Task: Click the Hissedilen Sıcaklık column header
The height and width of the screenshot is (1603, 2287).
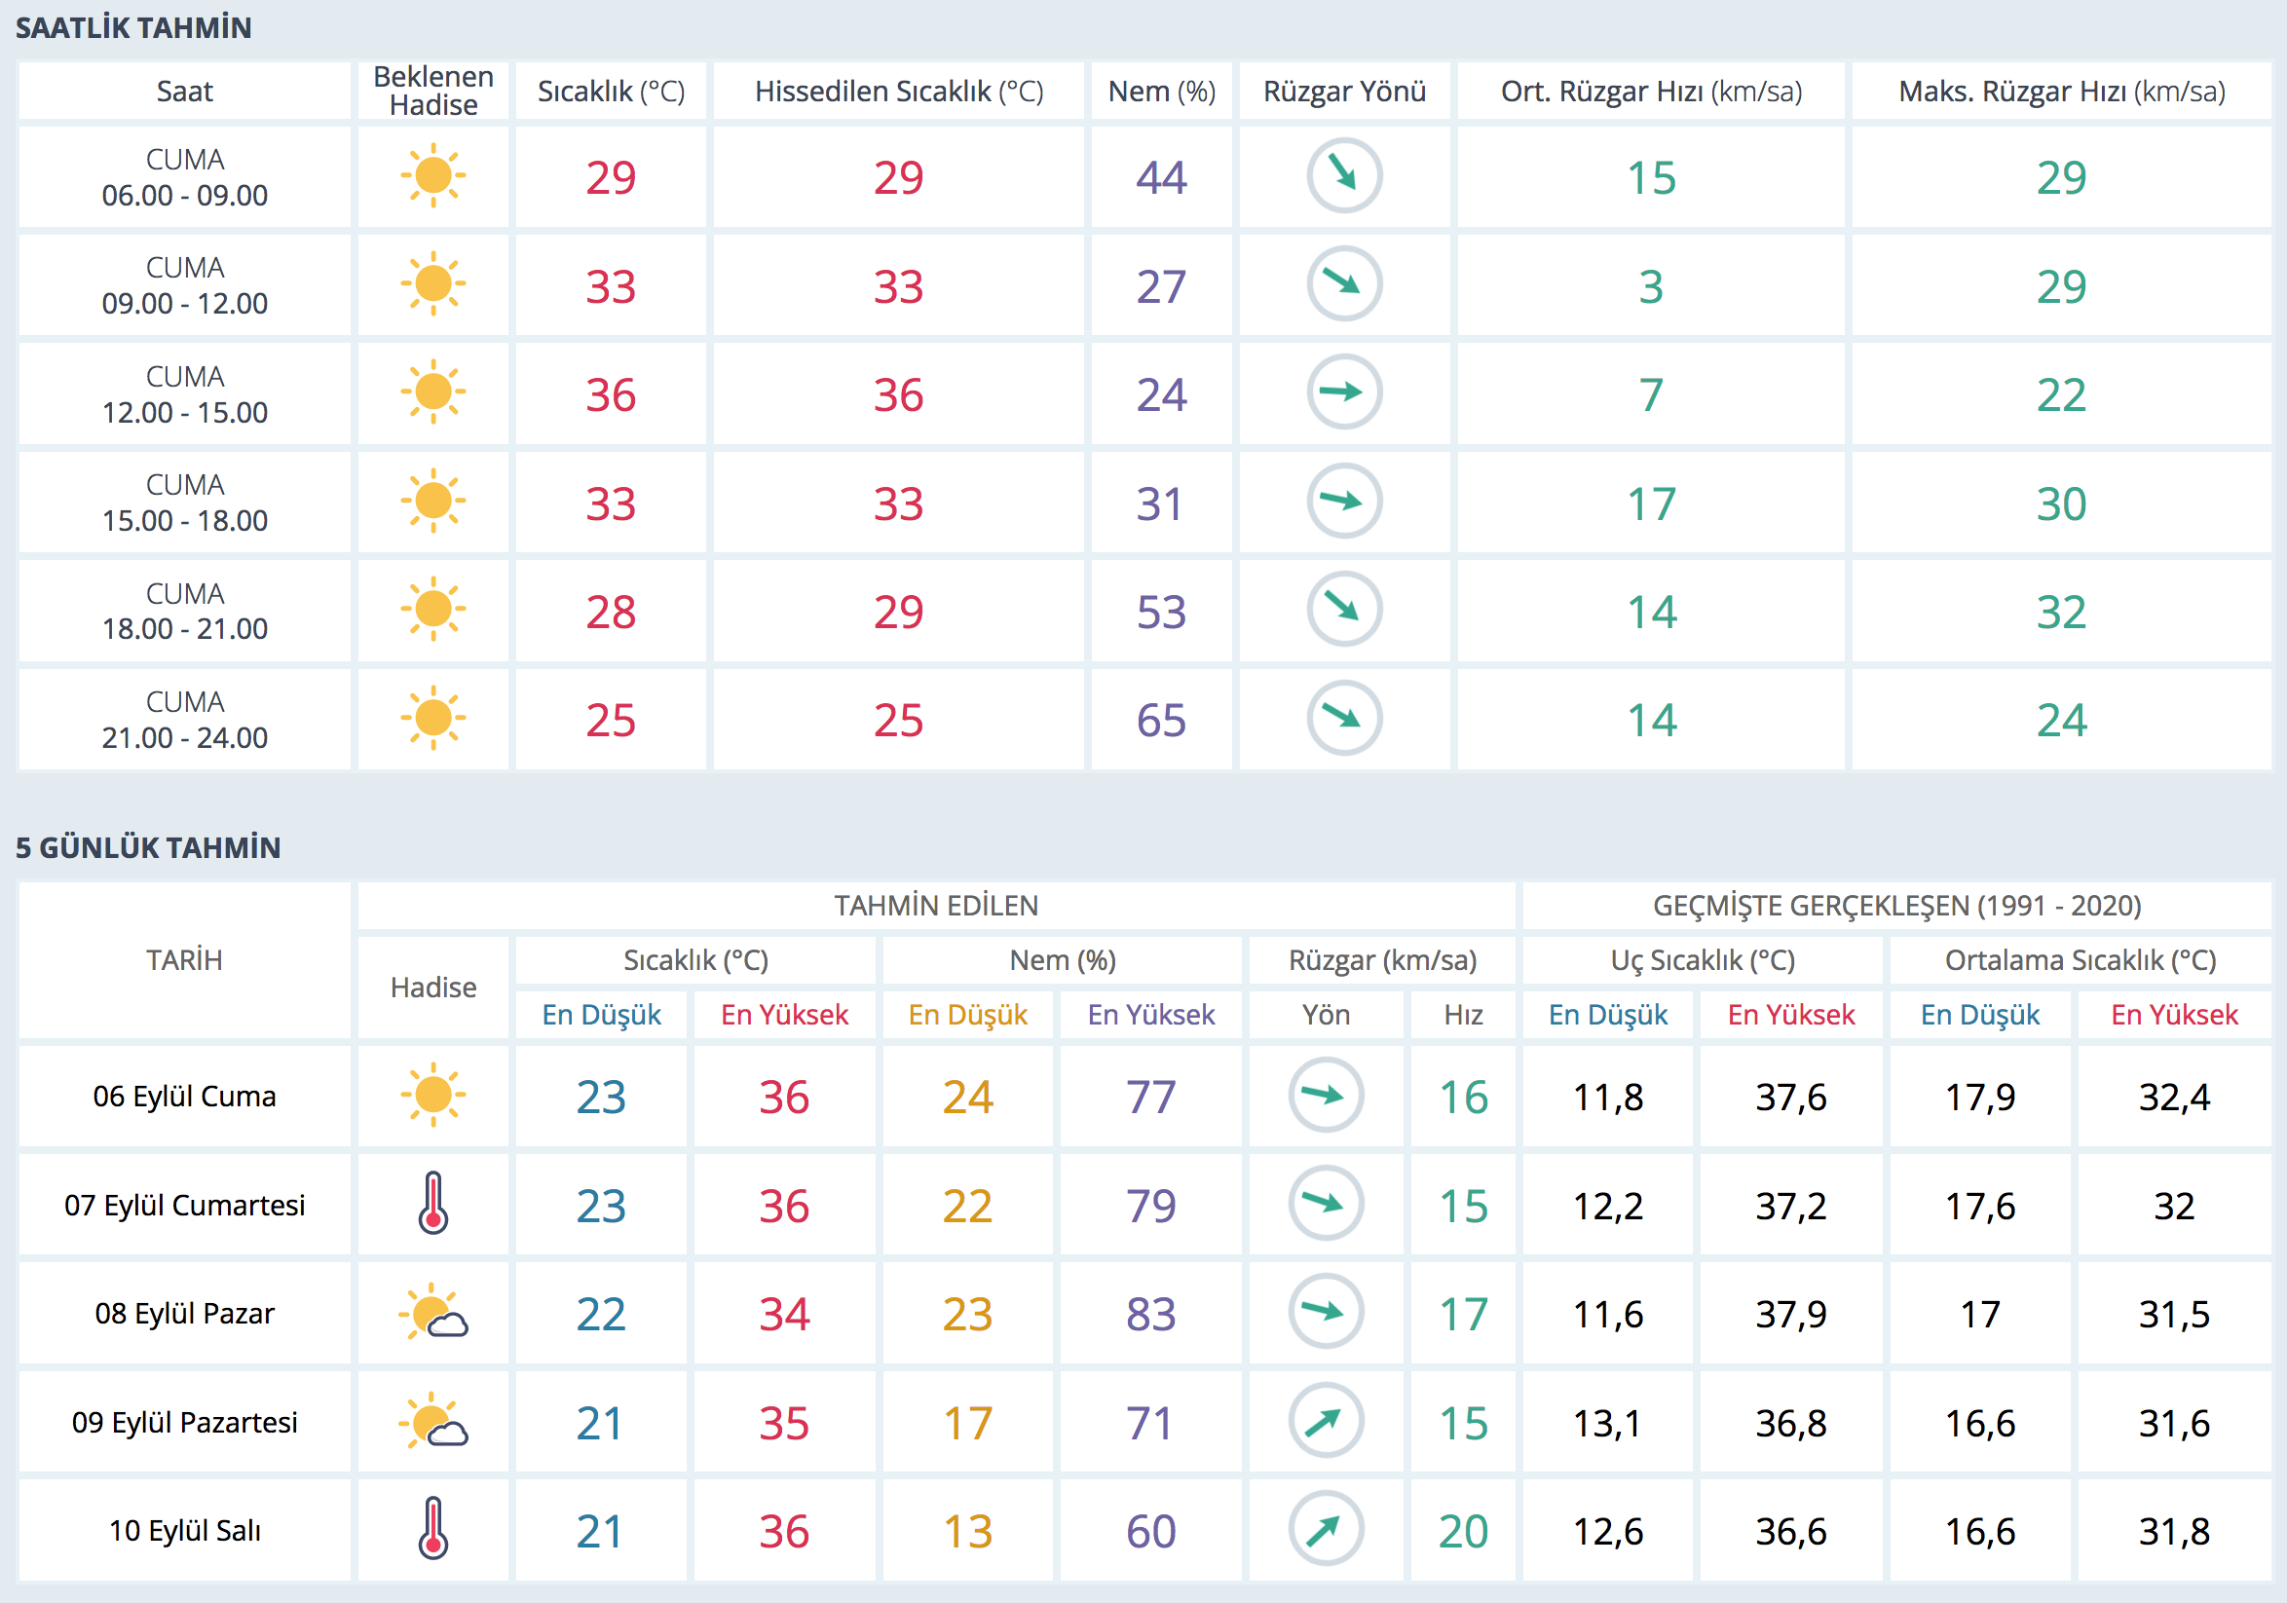Action: (898, 92)
